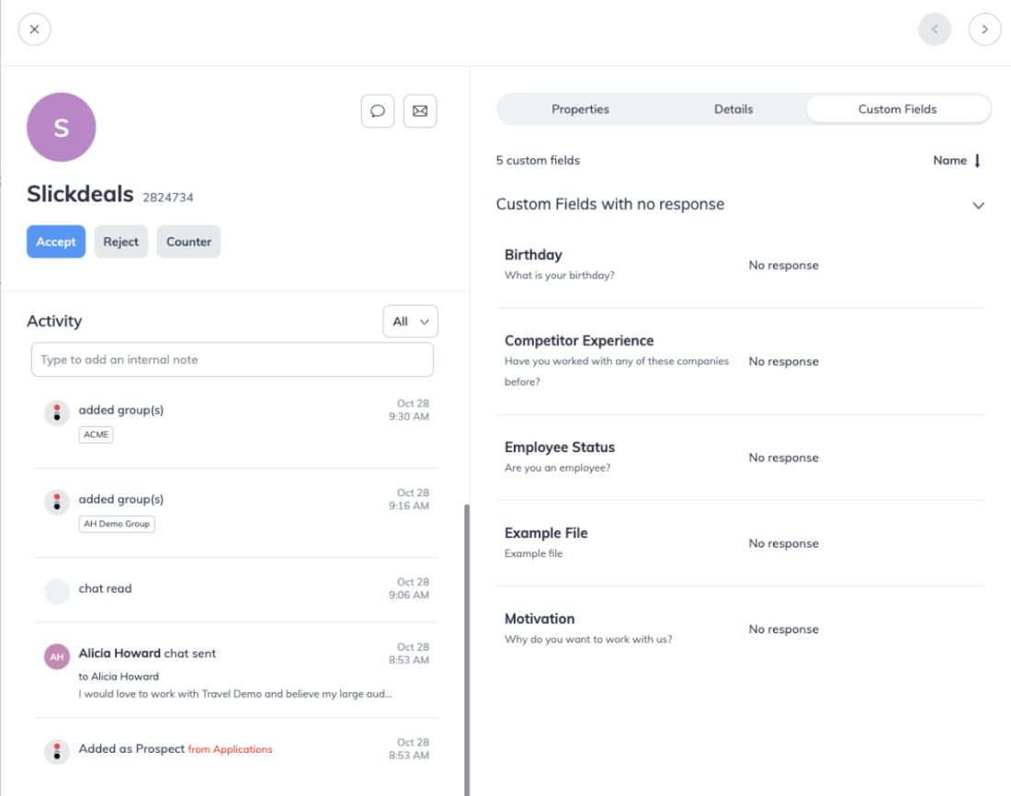Open the Activity filter All dropdown
The width and height of the screenshot is (1011, 796).
coord(410,321)
